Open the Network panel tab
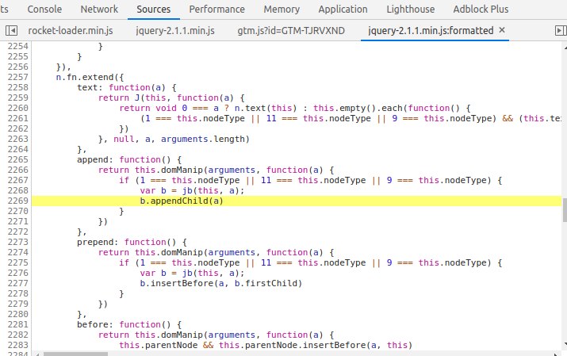This screenshot has height=356, width=567. coord(99,9)
